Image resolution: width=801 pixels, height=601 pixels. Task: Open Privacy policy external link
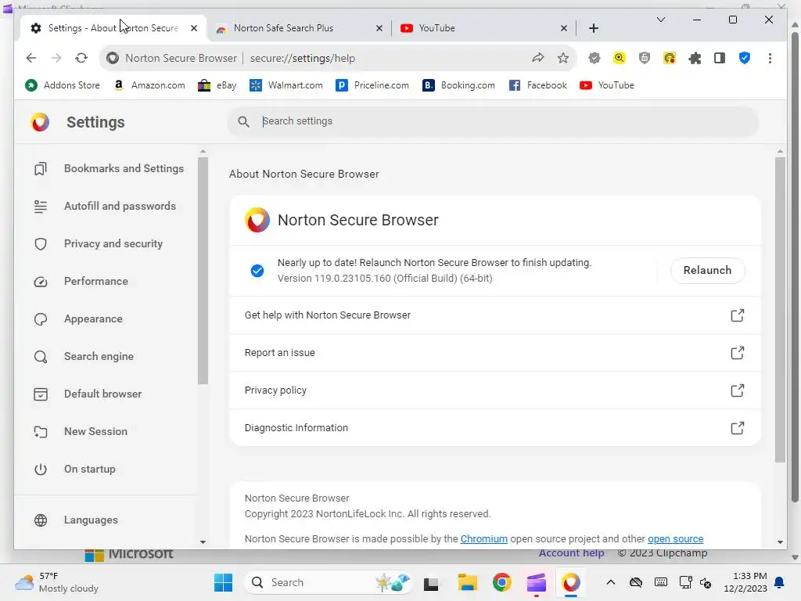click(494, 390)
